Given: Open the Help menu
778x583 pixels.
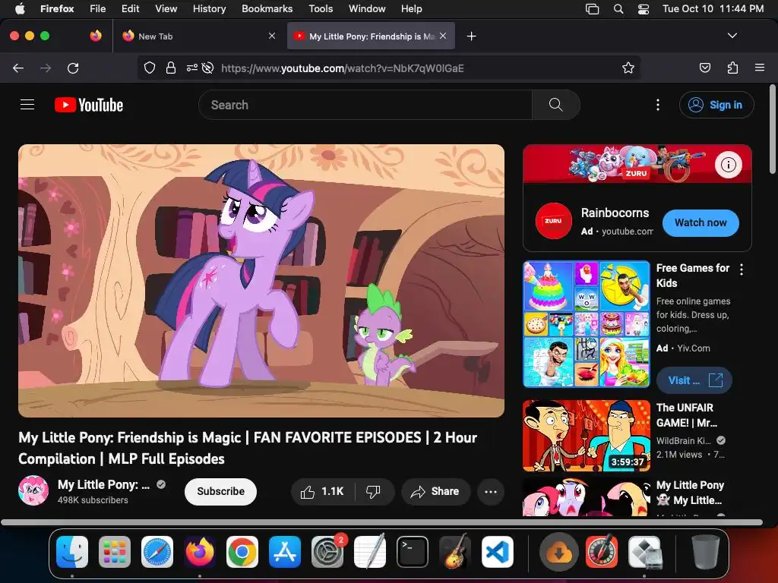Looking at the screenshot, I should [x=411, y=8].
